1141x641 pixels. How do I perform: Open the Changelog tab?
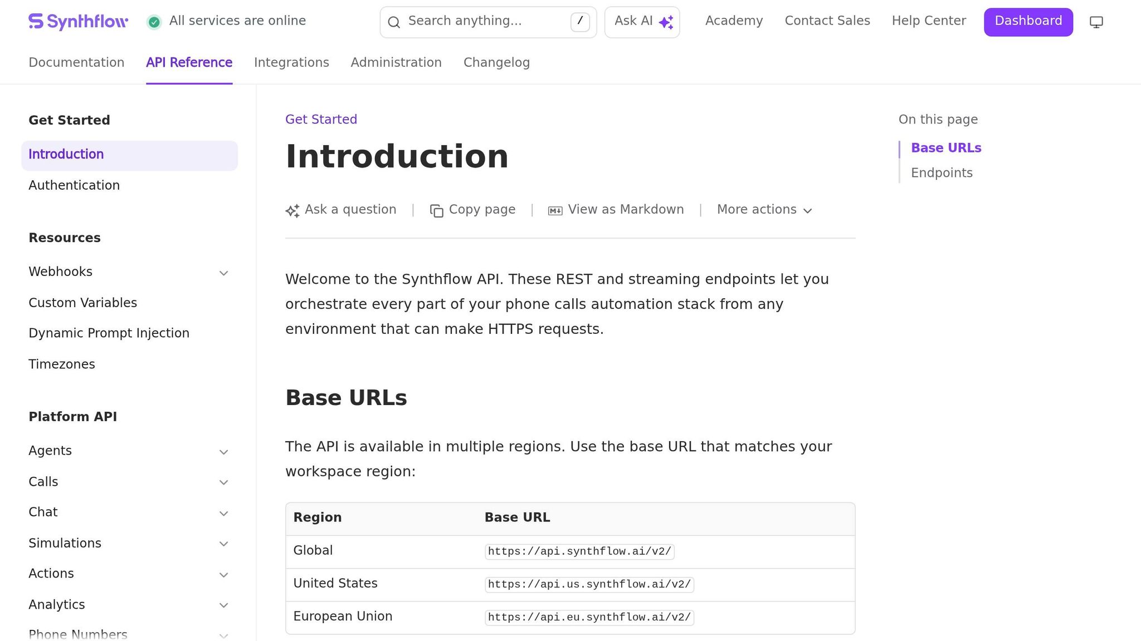coord(496,62)
